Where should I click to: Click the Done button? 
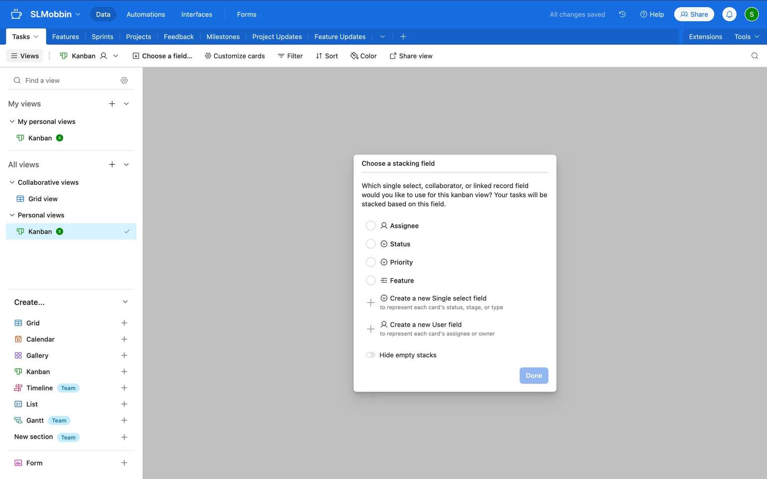click(x=533, y=376)
